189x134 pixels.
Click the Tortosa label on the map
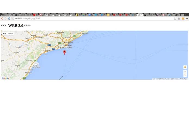pyautogui.click(x=29, y=61)
